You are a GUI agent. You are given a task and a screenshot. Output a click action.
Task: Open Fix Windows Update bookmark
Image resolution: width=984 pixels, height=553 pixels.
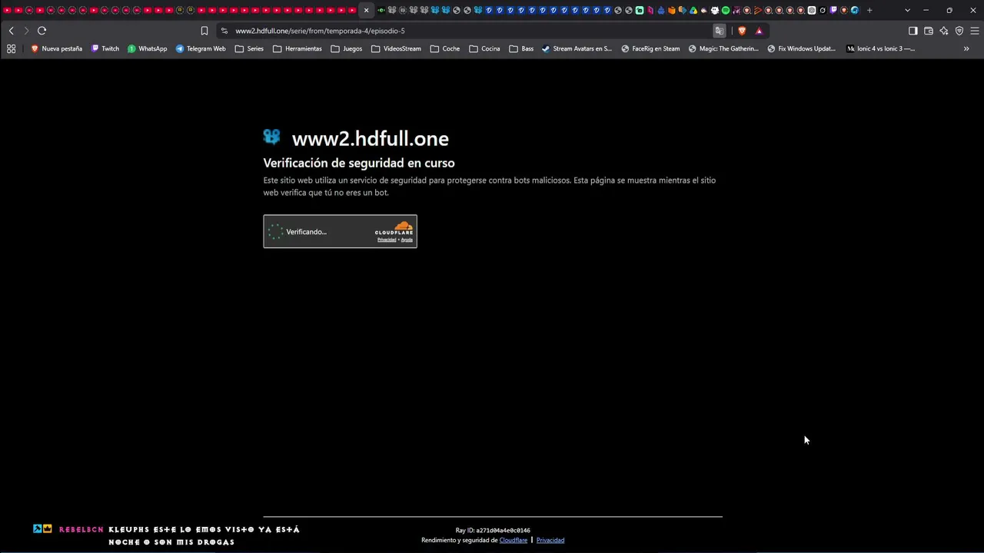point(801,48)
